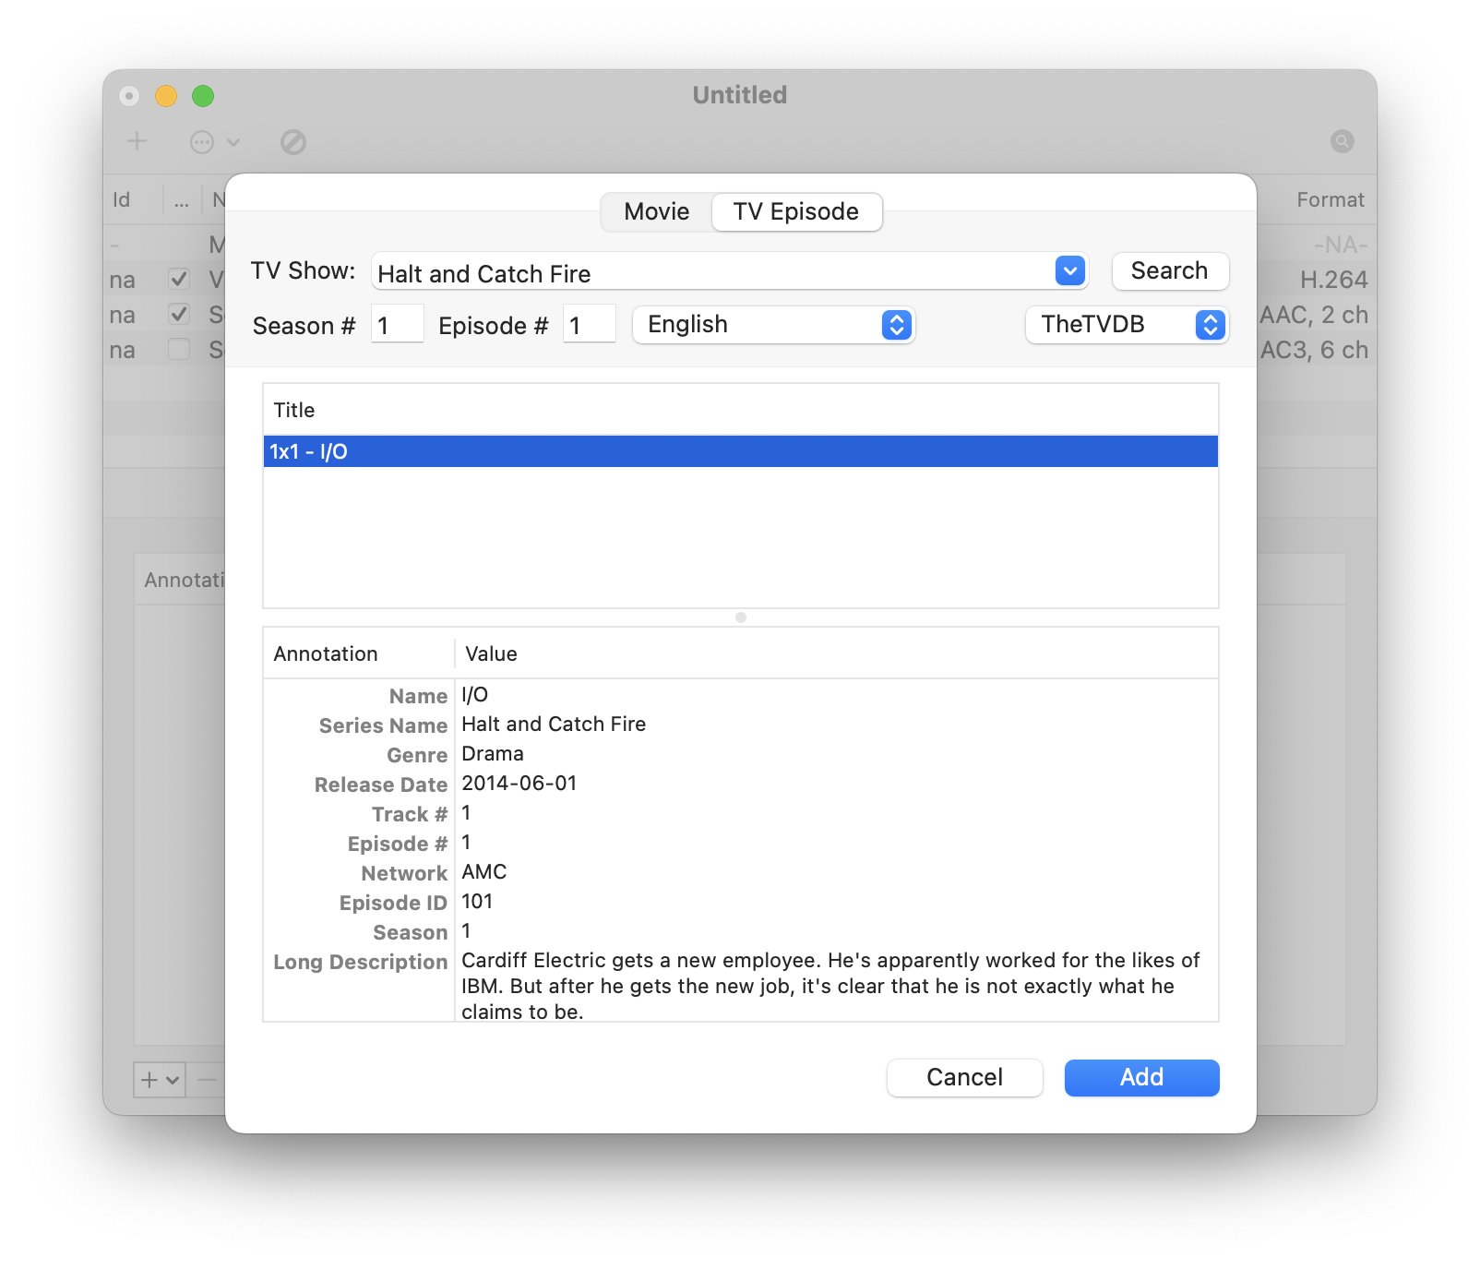The image size is (1480, 1270).
Task: Click the Add button
Action: 1141,1077
